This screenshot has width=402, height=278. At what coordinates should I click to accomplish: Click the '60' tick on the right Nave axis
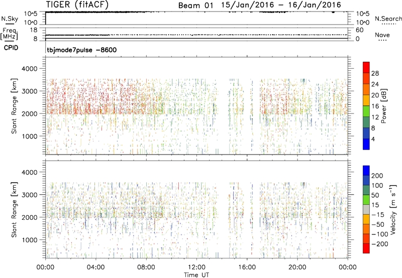(x=359, y=30)
